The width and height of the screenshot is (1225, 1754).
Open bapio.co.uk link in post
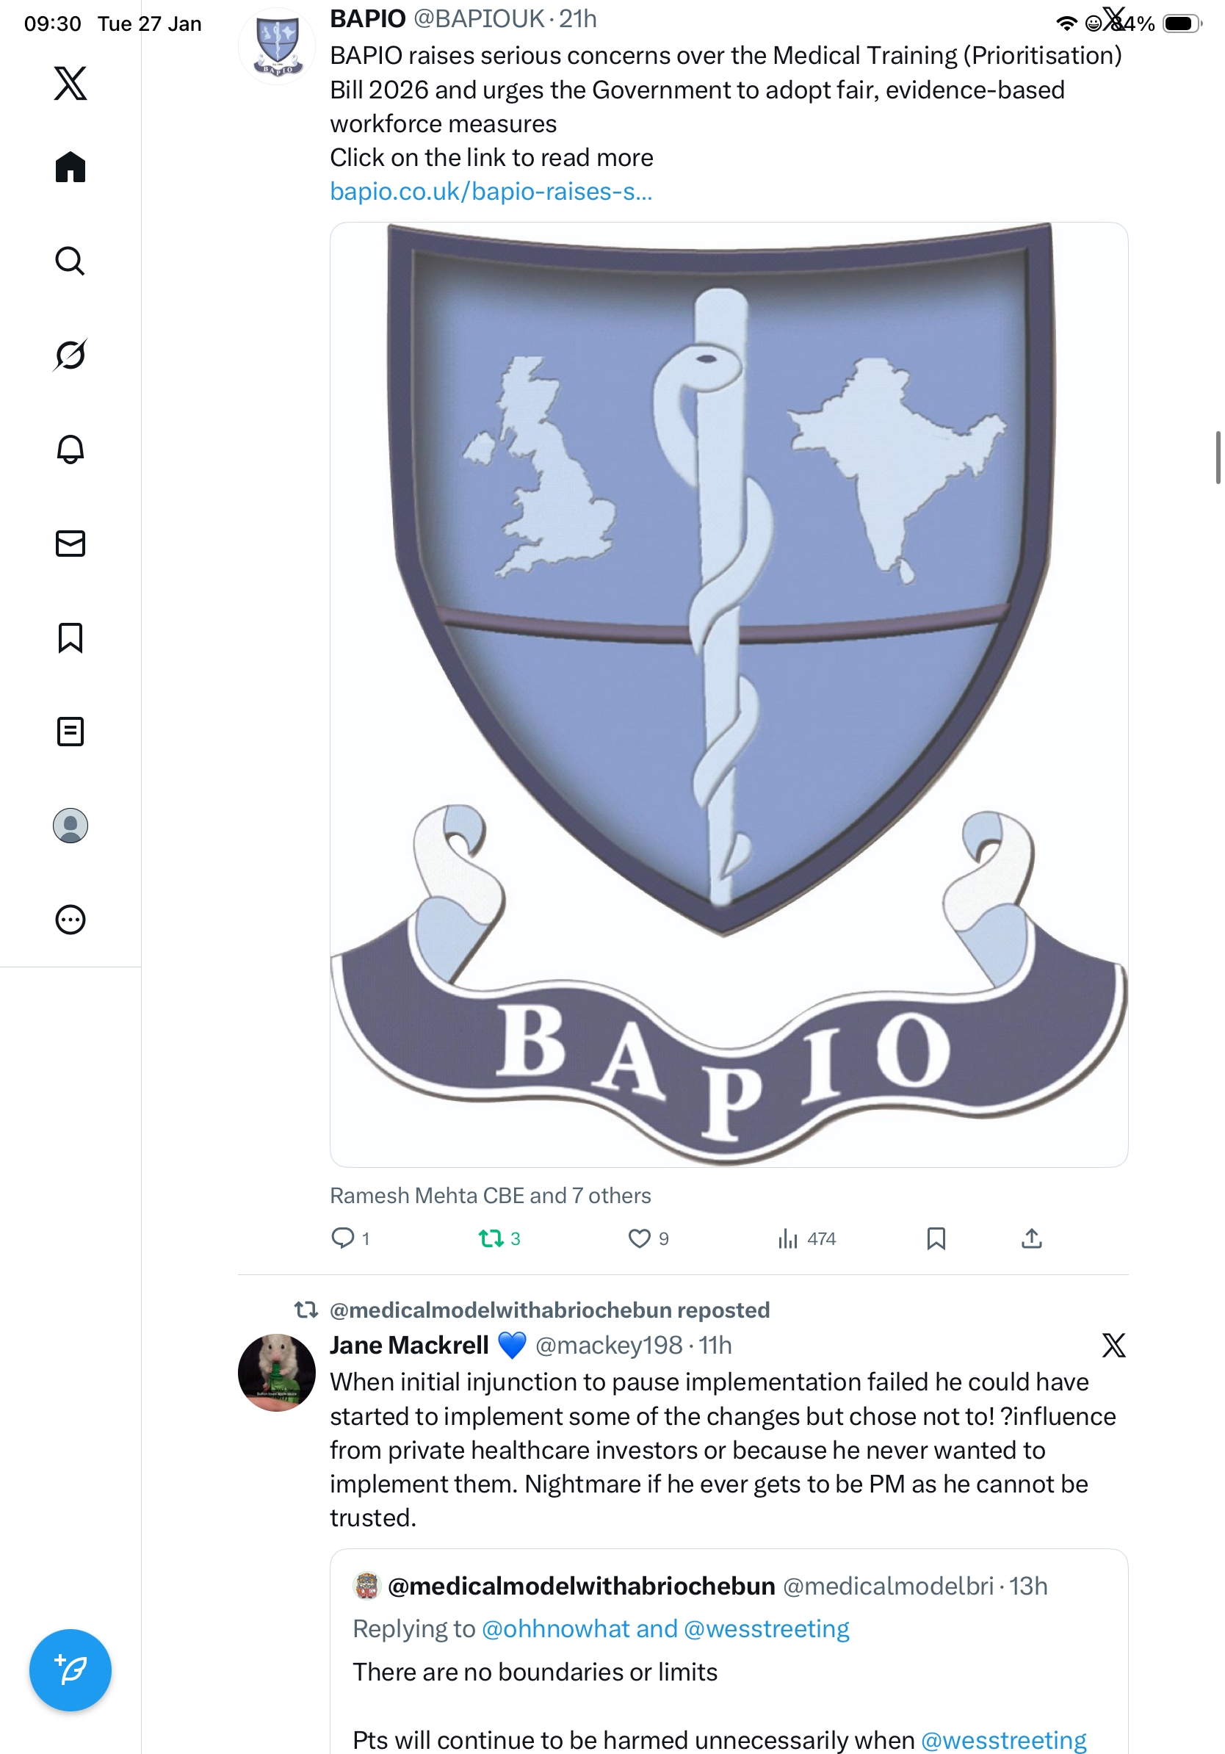click(491, 191)
